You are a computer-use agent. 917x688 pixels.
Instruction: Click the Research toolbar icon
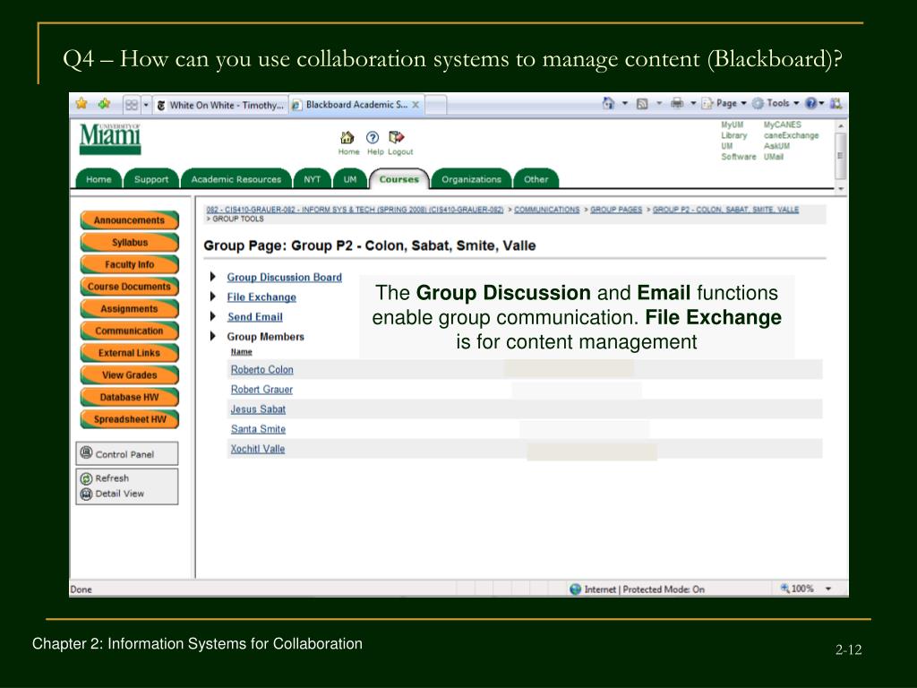(x=836, y=104)
